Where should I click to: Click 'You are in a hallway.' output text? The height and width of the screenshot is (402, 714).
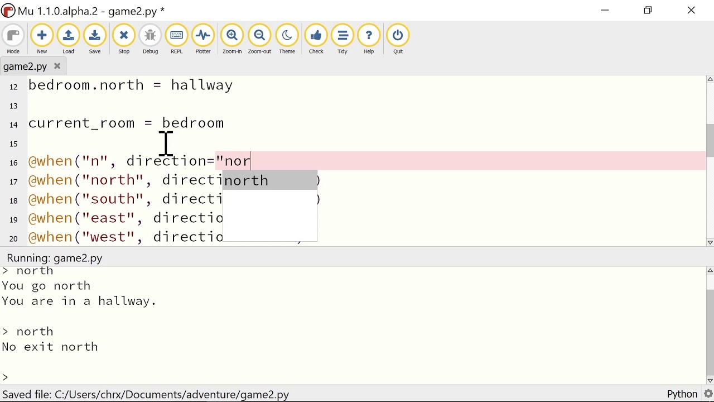[x=79, y=302]
